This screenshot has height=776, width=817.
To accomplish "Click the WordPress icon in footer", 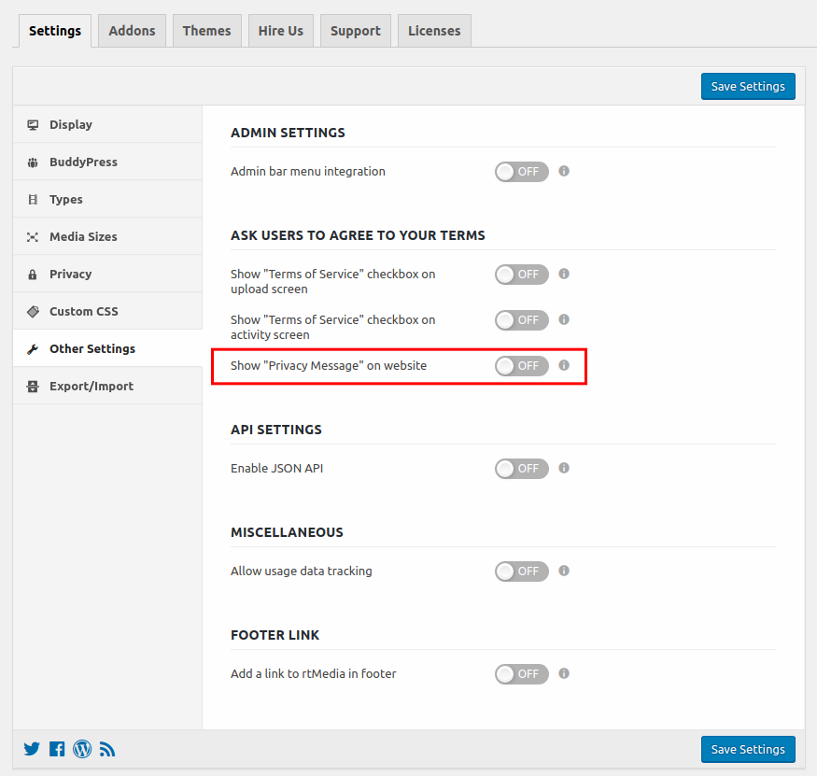I will tap(81, 748).
